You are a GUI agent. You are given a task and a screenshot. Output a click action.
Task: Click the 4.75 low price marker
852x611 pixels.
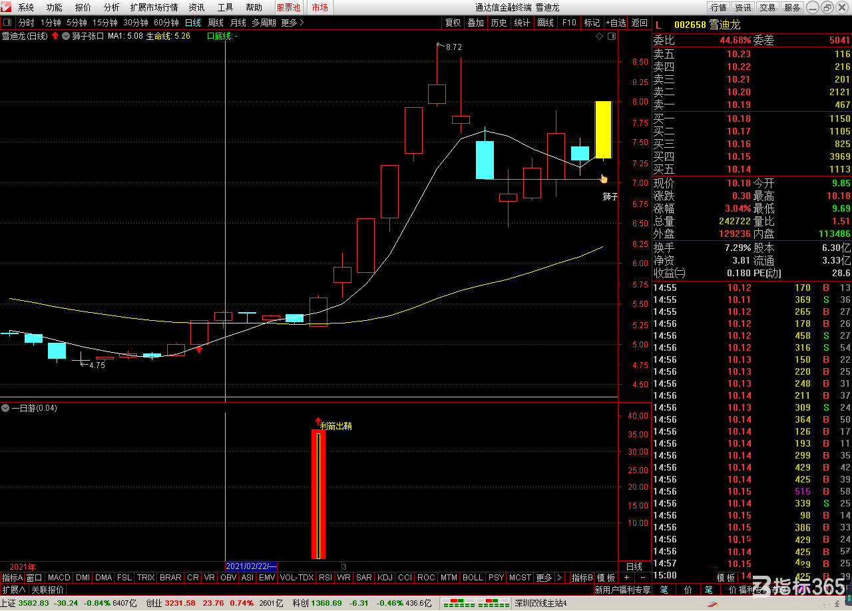[x=93, y=365]
